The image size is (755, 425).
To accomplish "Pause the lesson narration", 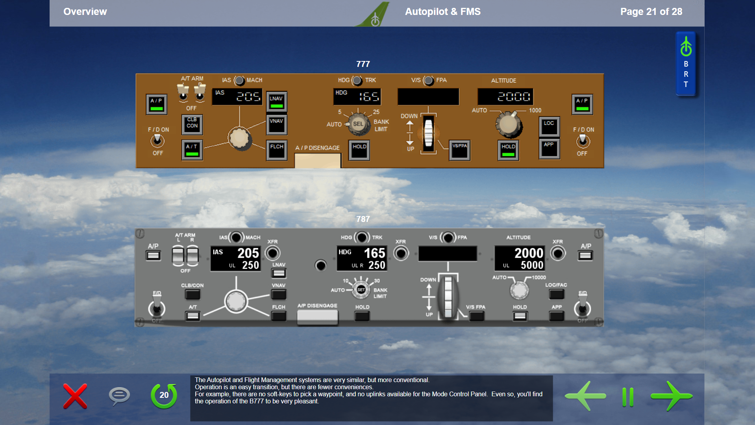I will coord(628,397).
